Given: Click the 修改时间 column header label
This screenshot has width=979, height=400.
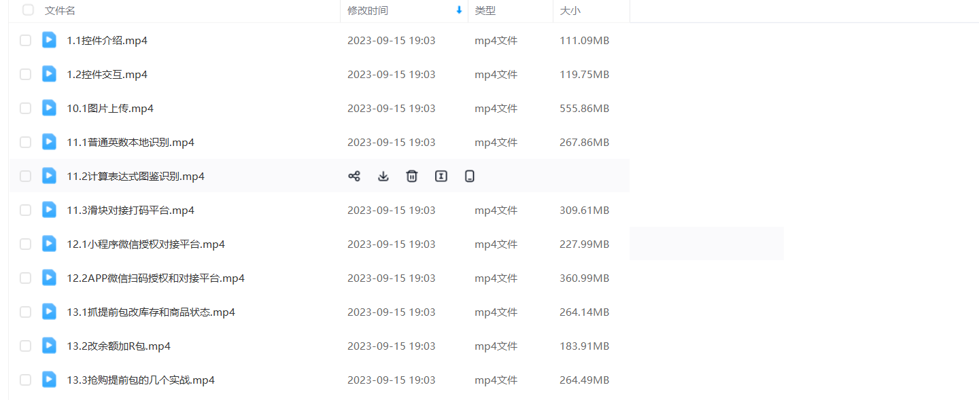Looking at the screenshot, I should 368,11.
